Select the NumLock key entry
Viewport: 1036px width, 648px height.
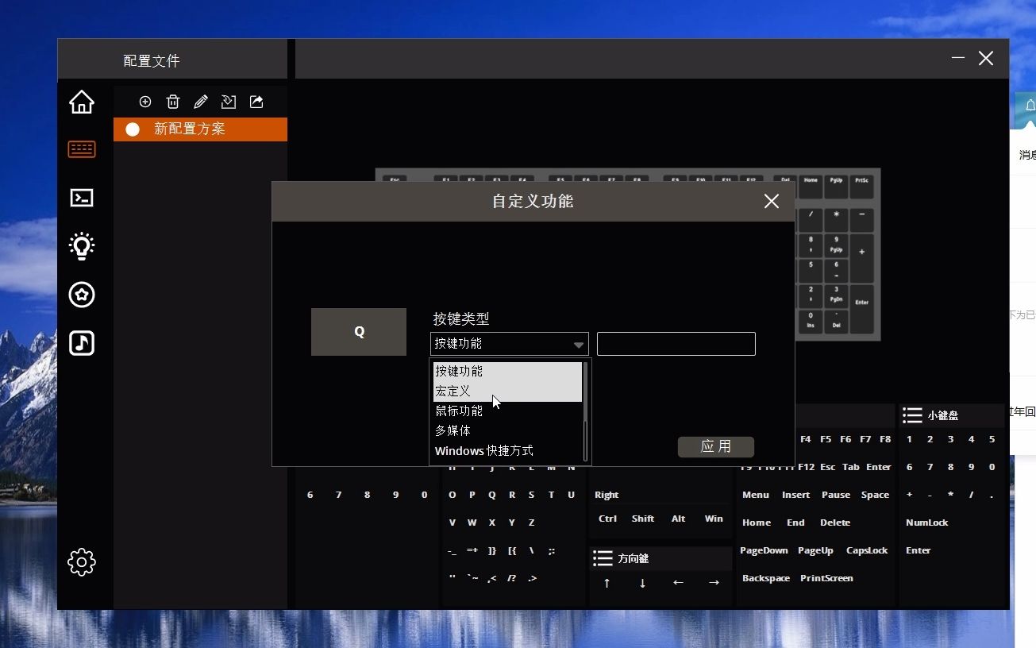pyautogui.click(x=927, y=523)
